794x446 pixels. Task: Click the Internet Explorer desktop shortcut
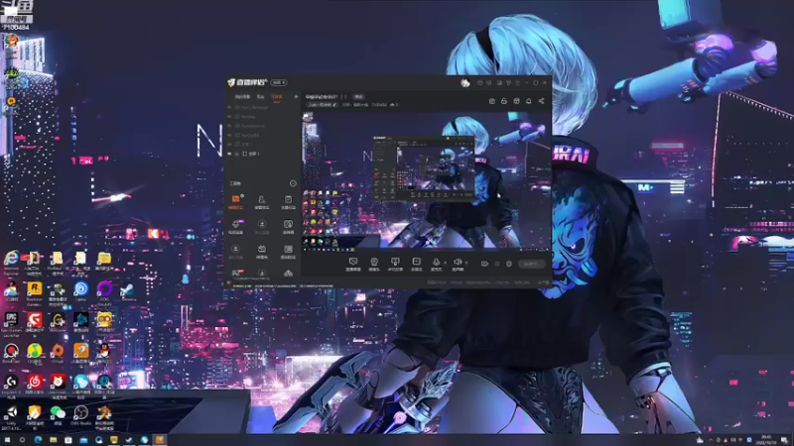(x=11, y=262)
